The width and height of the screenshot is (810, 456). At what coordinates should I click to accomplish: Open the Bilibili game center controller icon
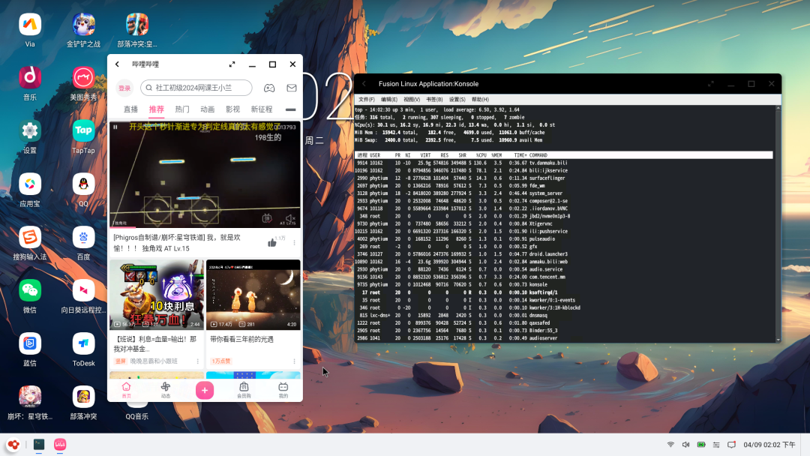point(268,88)
